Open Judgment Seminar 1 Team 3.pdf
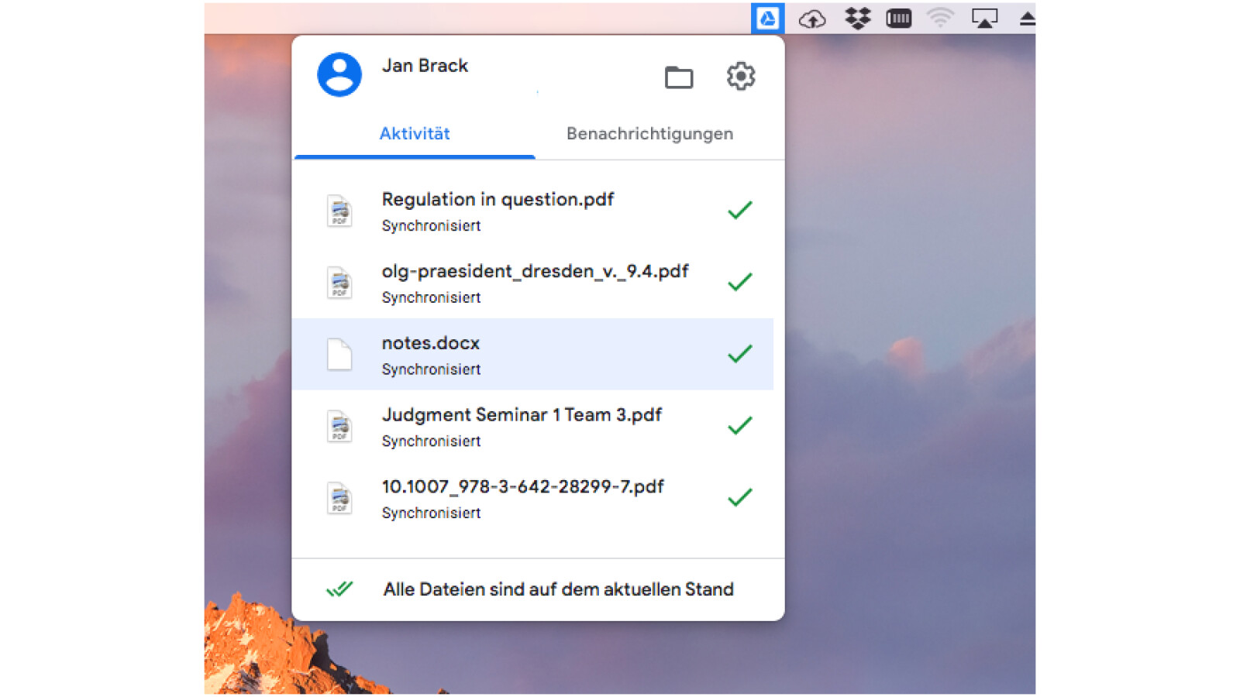 pyautogui.click(x=522, y=415)
